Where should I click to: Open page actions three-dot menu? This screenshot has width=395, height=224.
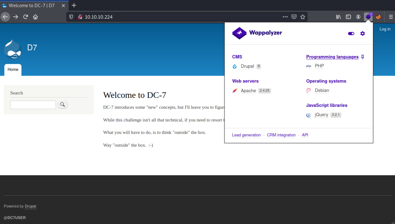(285, 17)
